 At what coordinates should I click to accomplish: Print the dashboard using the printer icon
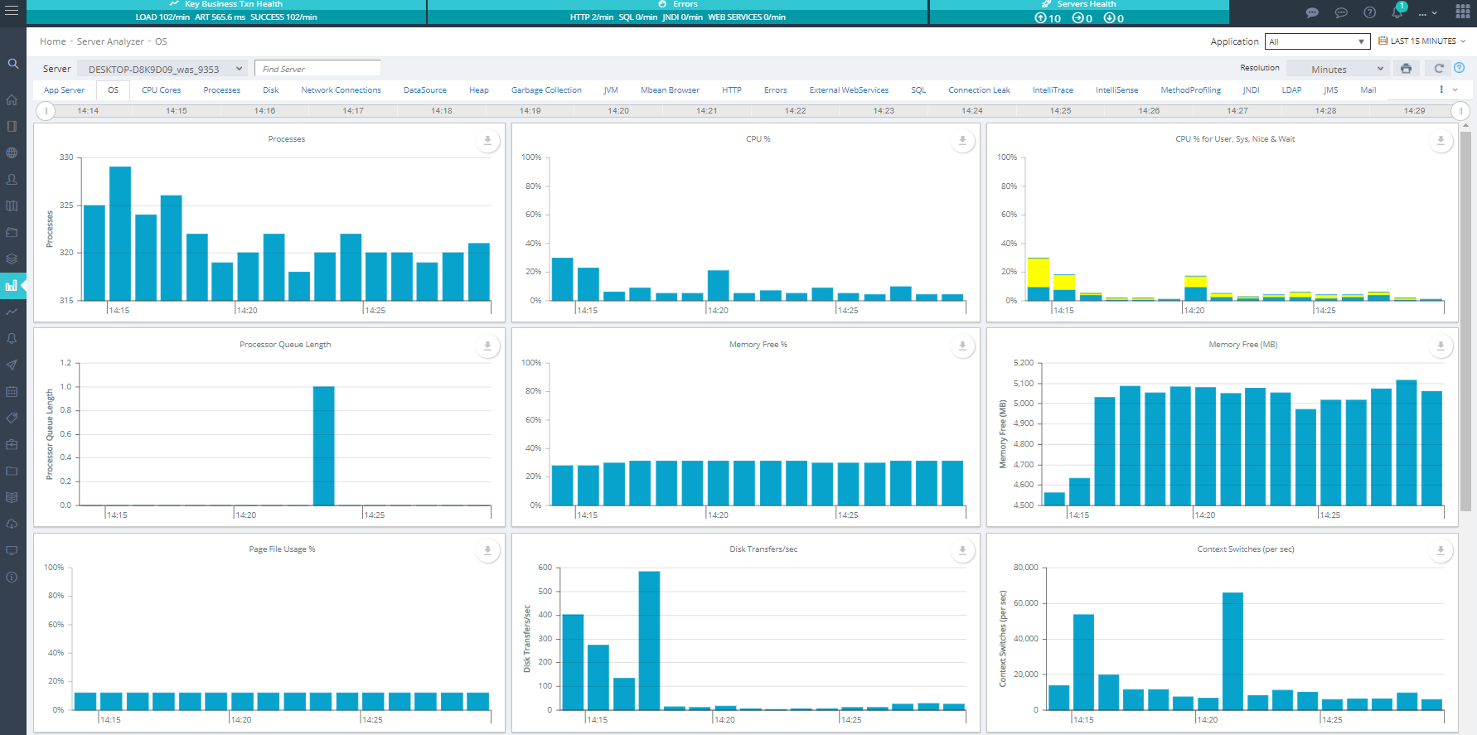(x=1406, y=69)
